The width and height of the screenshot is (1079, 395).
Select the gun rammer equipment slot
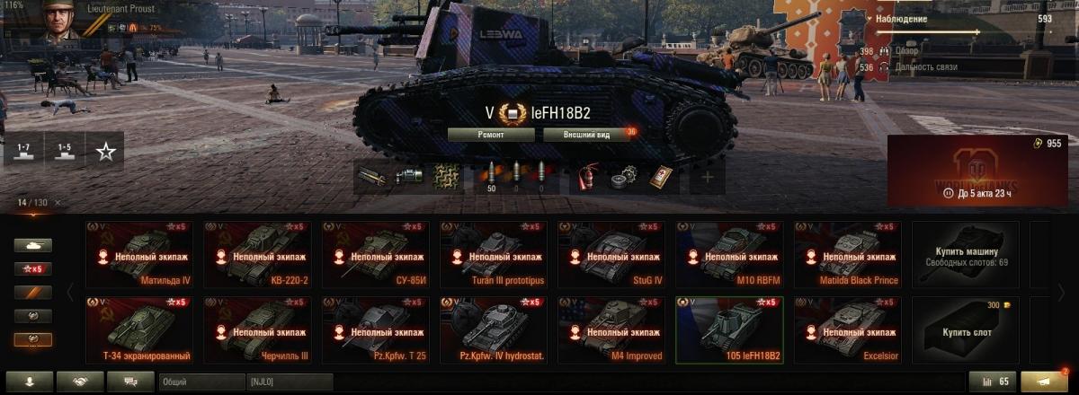pos(370,178)
